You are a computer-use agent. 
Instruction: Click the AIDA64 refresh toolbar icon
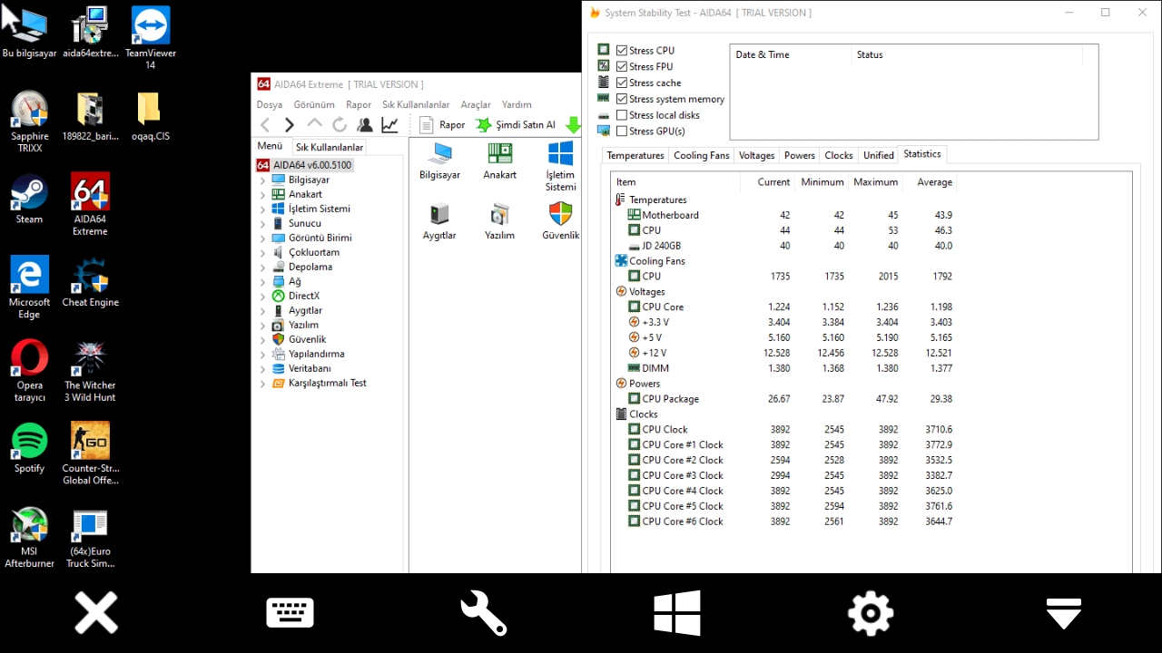click(340, 125)
